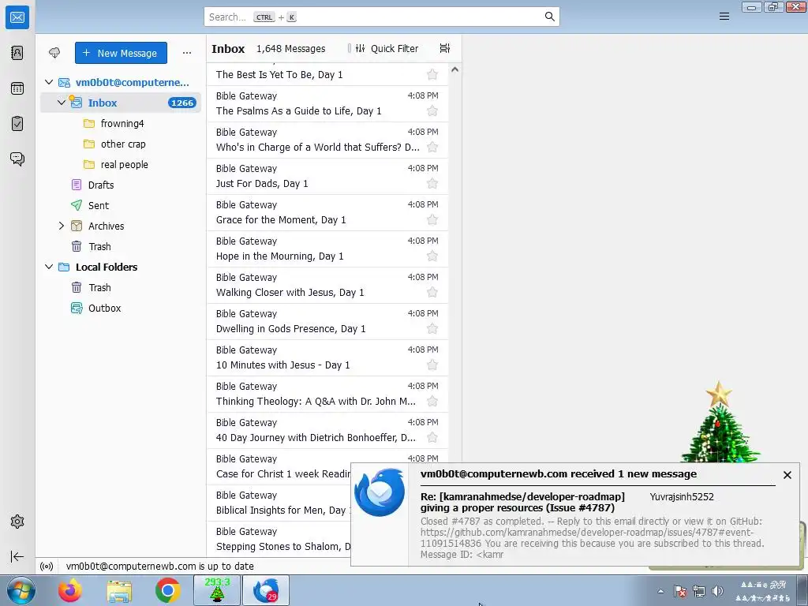Launch Firefox from the taskbar
This screenshot has width=808, height=606.
click(x=70, y=590)
